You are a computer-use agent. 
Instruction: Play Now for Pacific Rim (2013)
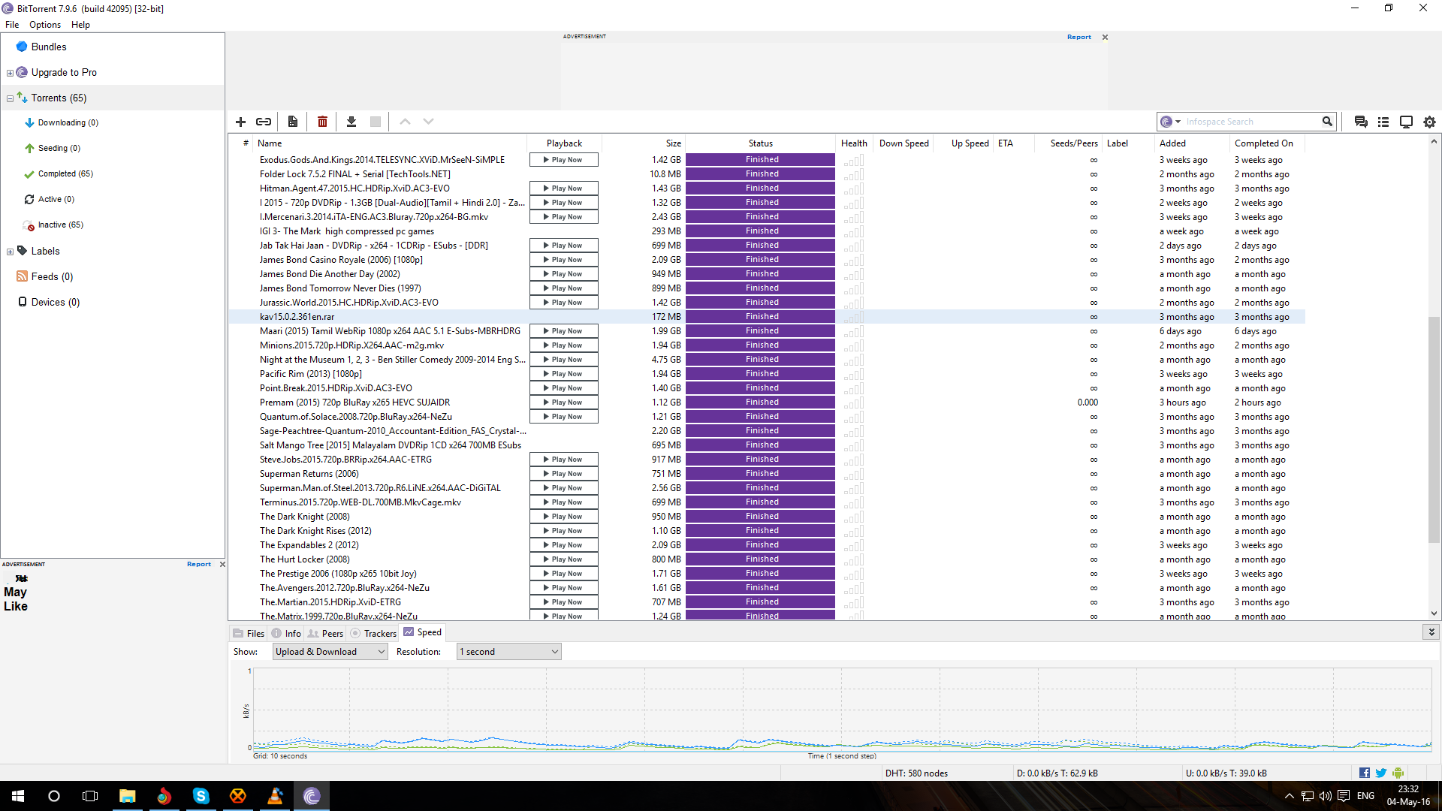point(564,374)
